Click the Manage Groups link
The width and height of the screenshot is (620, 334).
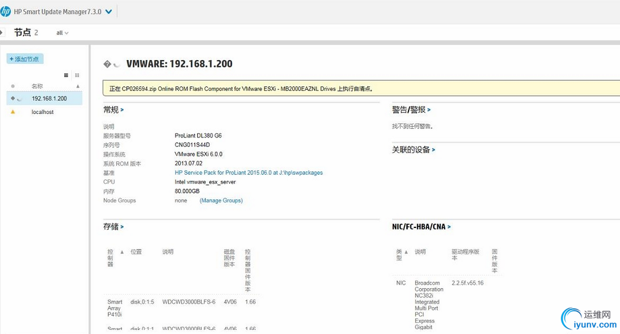point(221,201)
